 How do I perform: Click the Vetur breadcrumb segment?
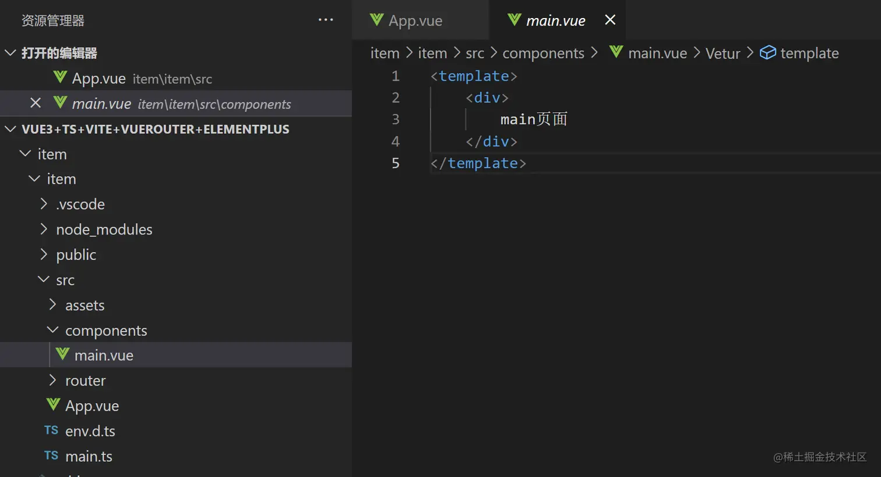click(x=723, y=54)
